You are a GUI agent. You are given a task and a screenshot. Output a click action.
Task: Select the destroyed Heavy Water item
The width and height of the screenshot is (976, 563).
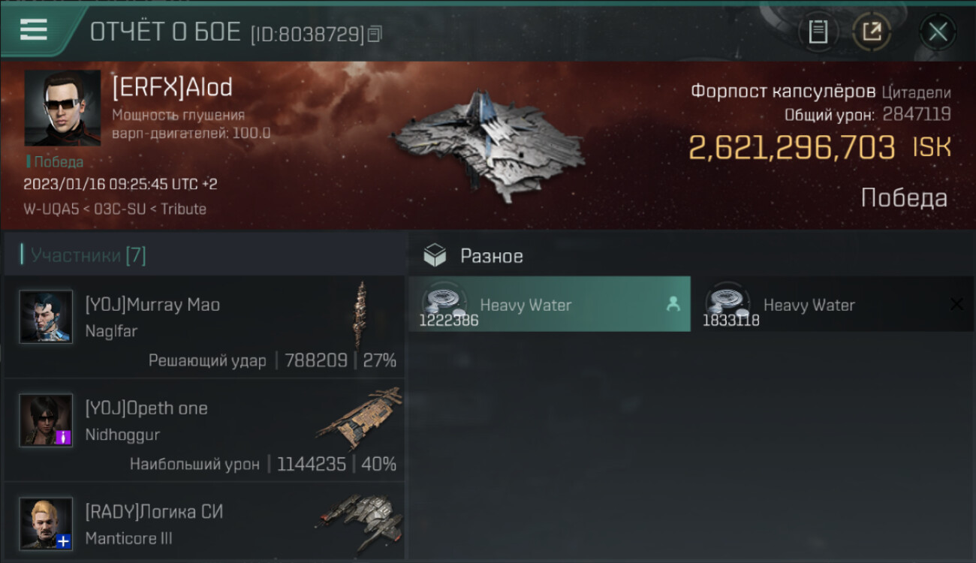833,304
